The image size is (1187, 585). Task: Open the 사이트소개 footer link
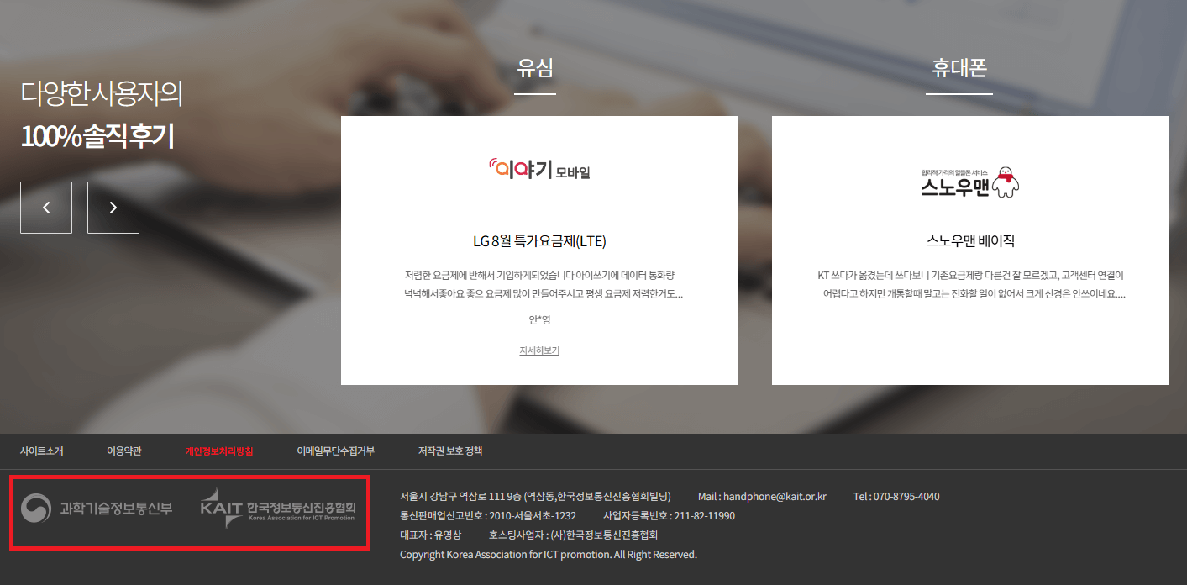point(42,451)
